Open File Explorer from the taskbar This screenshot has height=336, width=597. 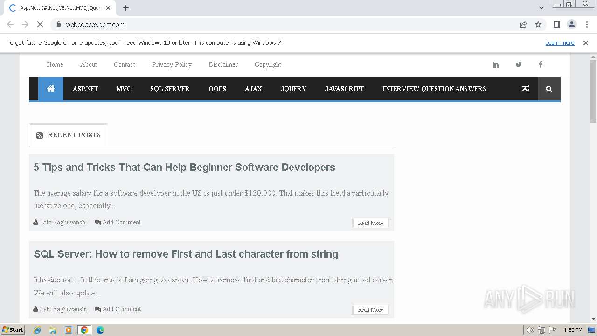click(53, 330)
